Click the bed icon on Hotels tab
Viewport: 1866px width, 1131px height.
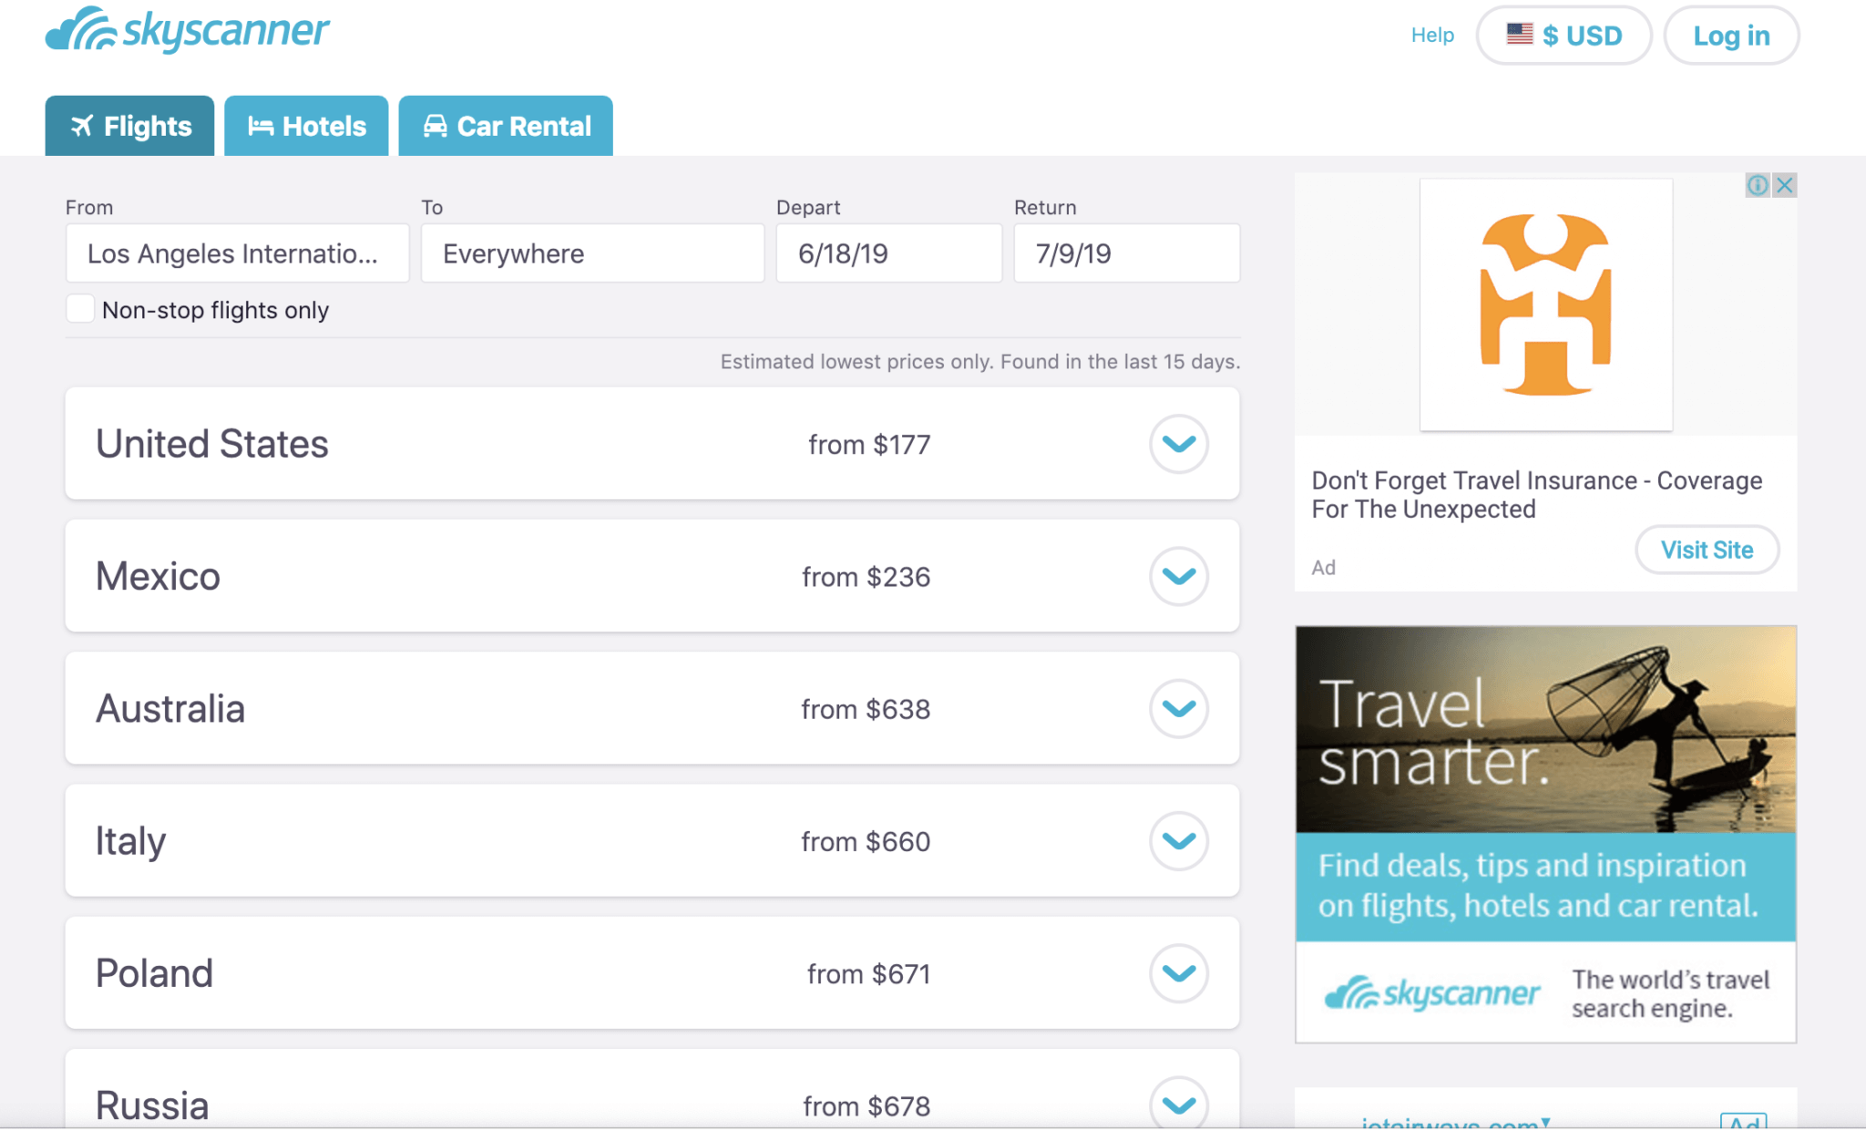click(x=261, y=126)
